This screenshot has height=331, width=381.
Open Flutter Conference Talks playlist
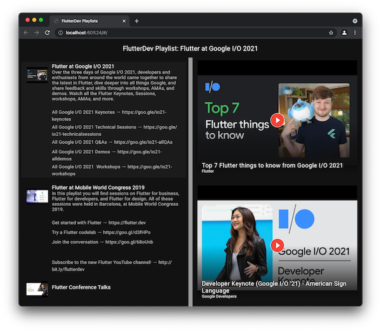coord(81,287)
